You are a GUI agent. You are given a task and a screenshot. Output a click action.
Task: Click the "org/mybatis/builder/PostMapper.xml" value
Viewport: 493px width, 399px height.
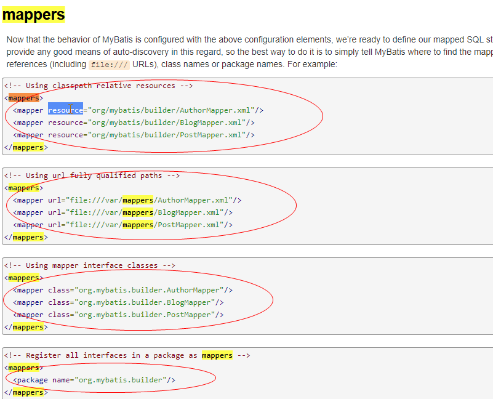(x=167, y=135)
